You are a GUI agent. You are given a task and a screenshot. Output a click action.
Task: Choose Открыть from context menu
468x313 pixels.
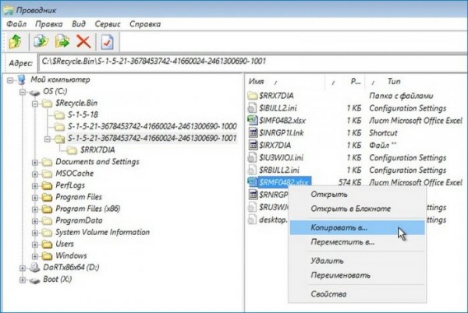tap(357, 195)
